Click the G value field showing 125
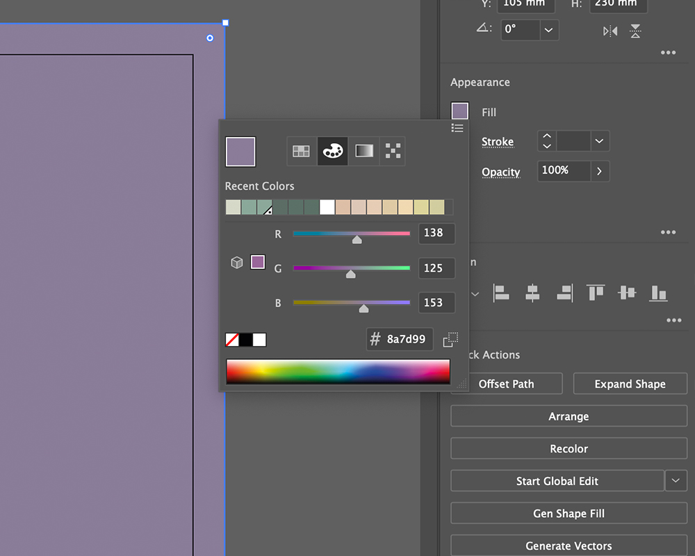695x556 pixels. coord(436,268)
